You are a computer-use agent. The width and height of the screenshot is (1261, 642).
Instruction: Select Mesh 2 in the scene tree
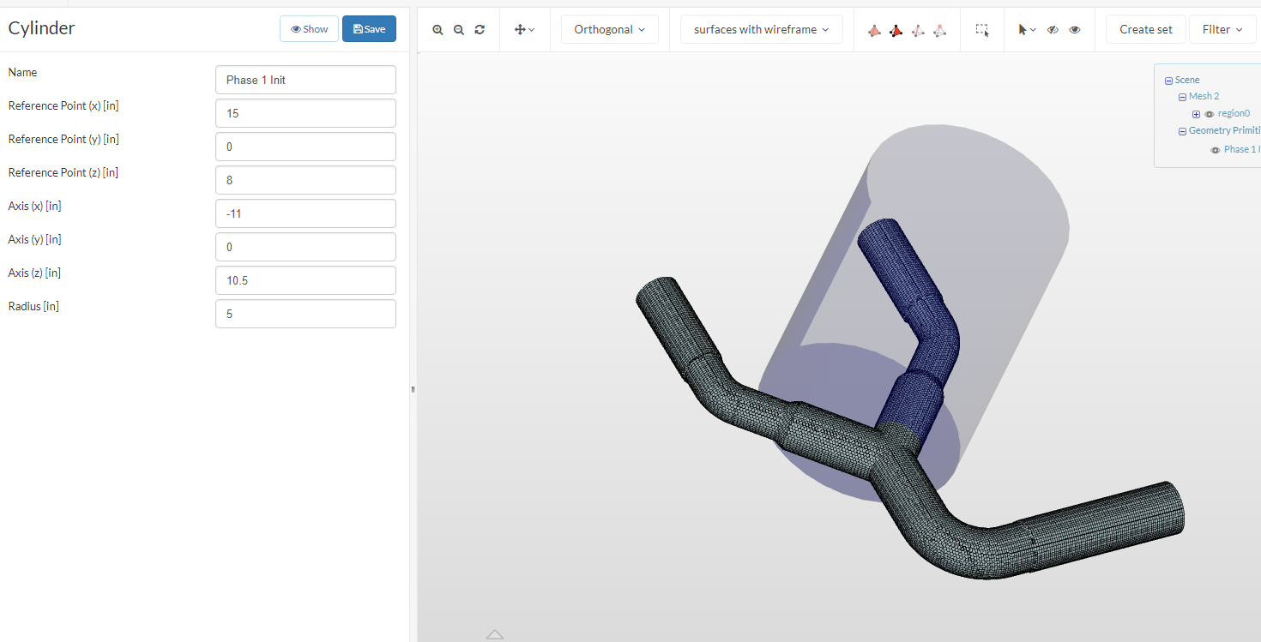[1204, 96]
